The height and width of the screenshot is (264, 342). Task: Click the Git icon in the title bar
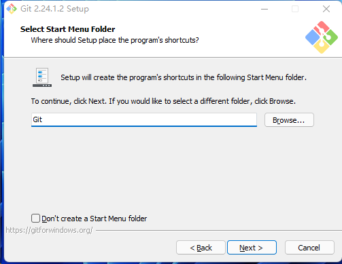click(x=12, y=9)
